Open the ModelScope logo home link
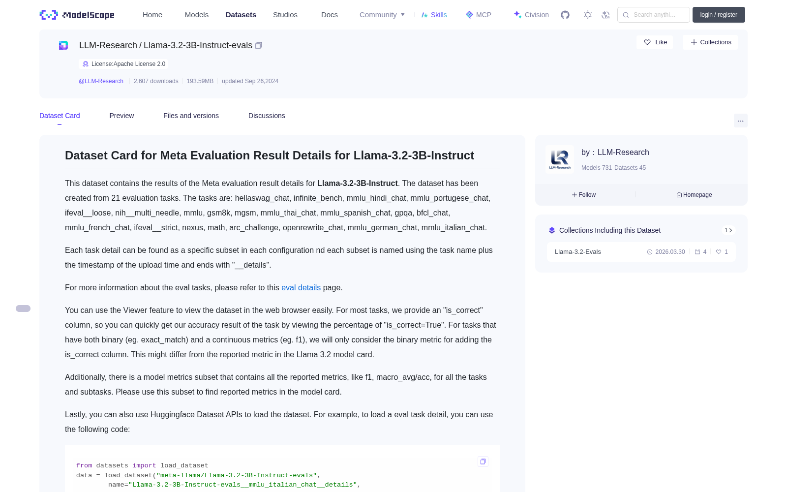Viewport: 787px width, 492px height. pyautogui.click(x=77, y=15)
